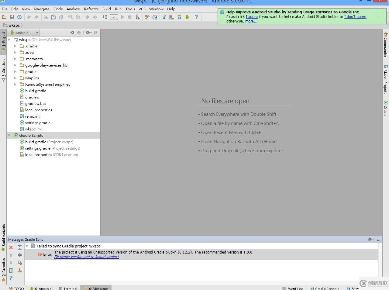Screen dimensions: 389x290
Task: Click Attach debugger to Android process icon
Action: [138, 17]
